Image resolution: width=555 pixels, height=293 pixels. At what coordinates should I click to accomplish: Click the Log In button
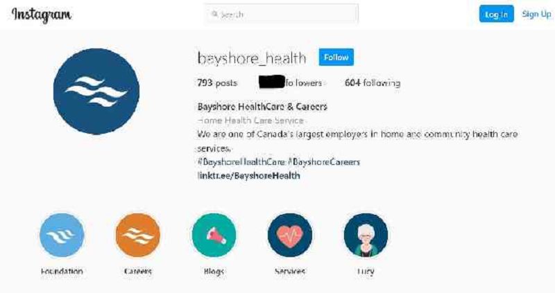496,14
